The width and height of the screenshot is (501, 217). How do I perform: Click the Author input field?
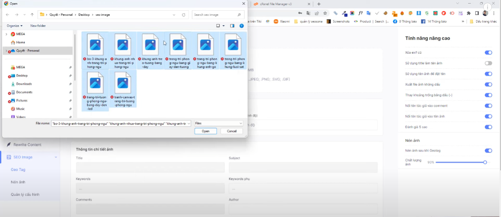click(x=303, y=209)
